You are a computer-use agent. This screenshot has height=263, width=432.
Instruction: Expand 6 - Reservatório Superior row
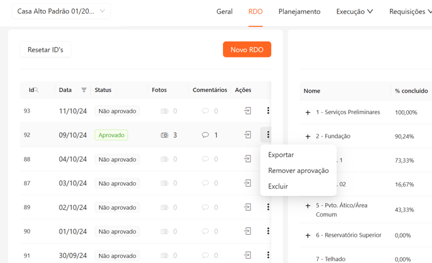(x=308, y=235)
